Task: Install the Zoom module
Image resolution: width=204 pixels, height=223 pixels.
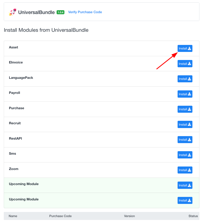Action: click(185, 170)
